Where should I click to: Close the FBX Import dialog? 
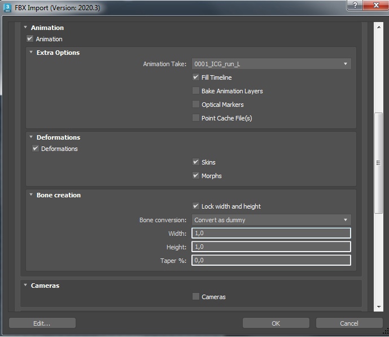pos(376,5)
